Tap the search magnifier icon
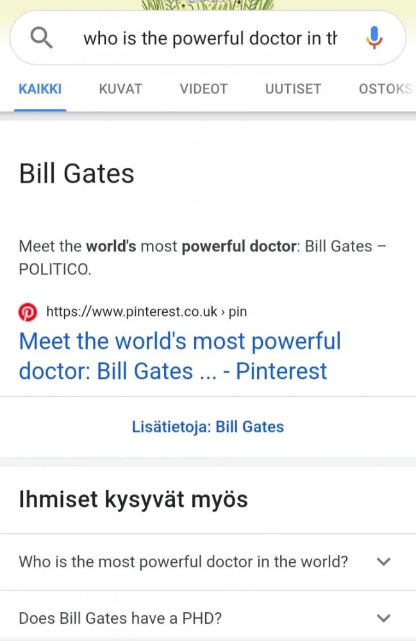 click(x=42, y=38)
